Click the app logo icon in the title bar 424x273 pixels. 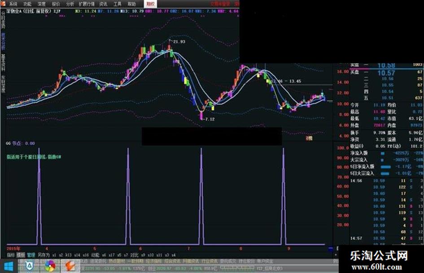tap(3, 3)
